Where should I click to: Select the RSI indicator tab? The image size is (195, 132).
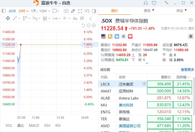coord(58,126)
